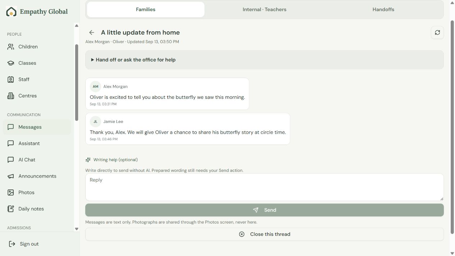Open Classes in the sidebar
The width and height of the screenshot is (455, 256).
(37, 63)
